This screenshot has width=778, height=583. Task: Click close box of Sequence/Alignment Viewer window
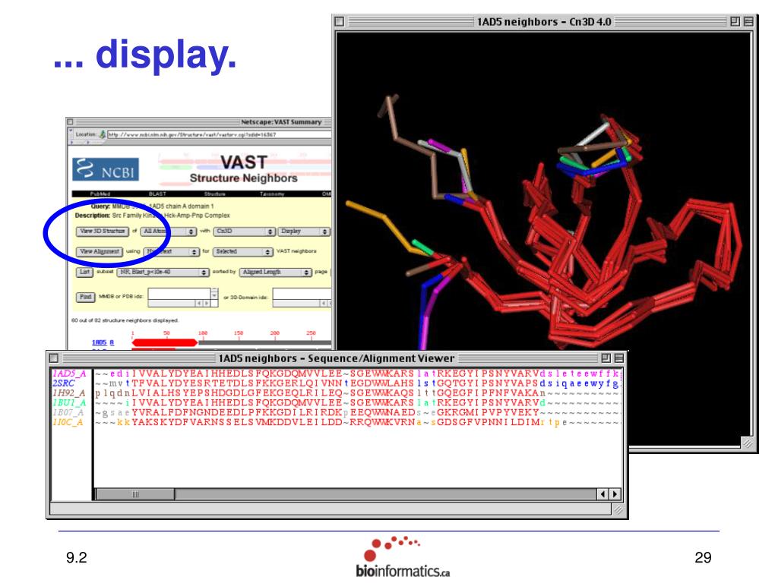coord(54,358)
